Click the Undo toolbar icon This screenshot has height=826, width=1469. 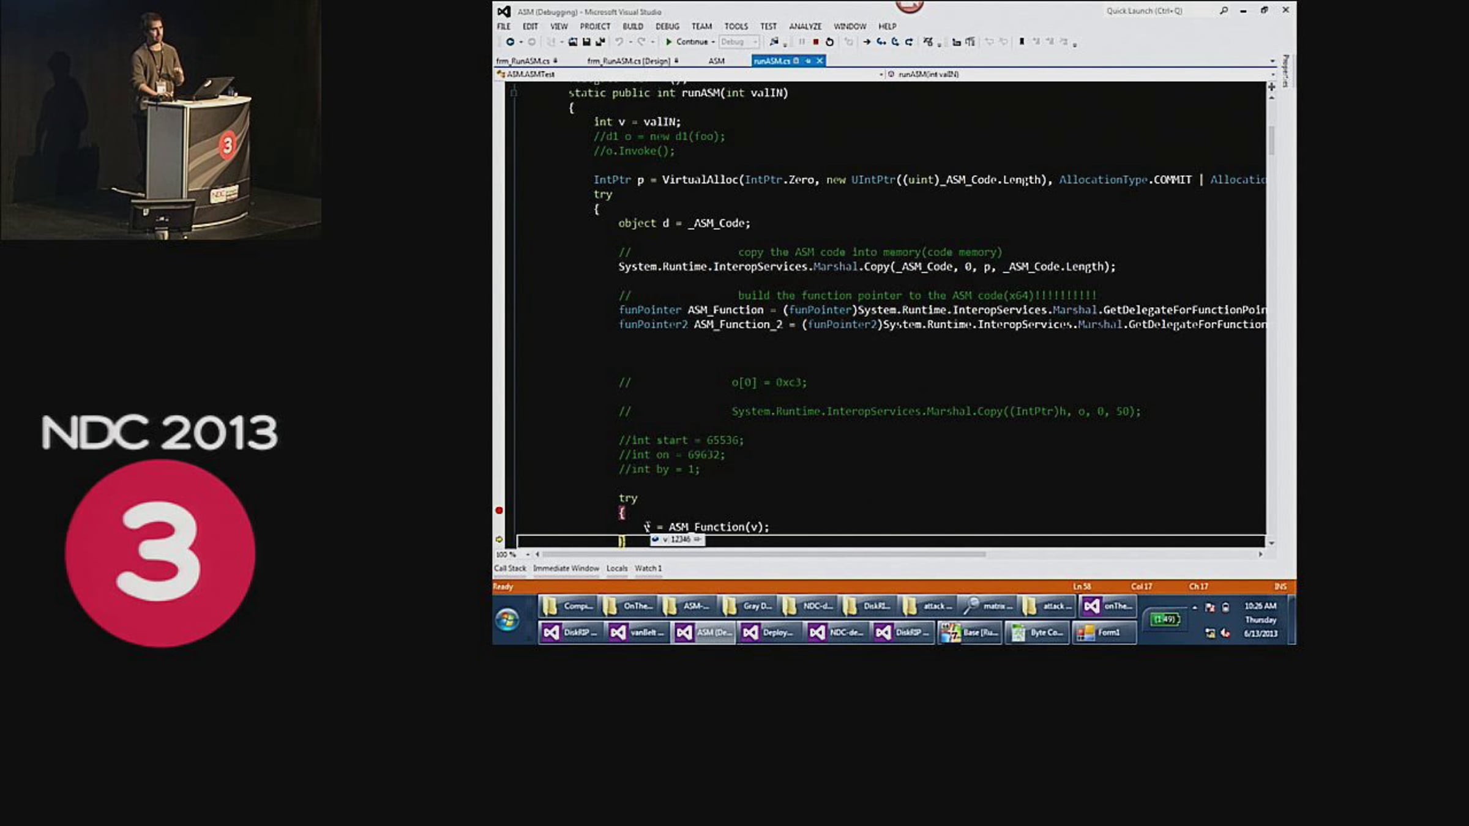point(619,42)
